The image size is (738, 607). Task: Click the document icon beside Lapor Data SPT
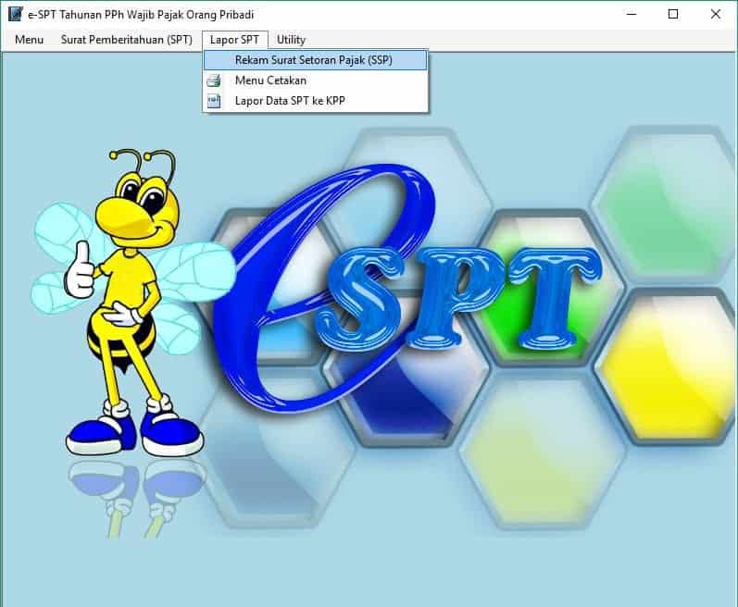(214, 101)
